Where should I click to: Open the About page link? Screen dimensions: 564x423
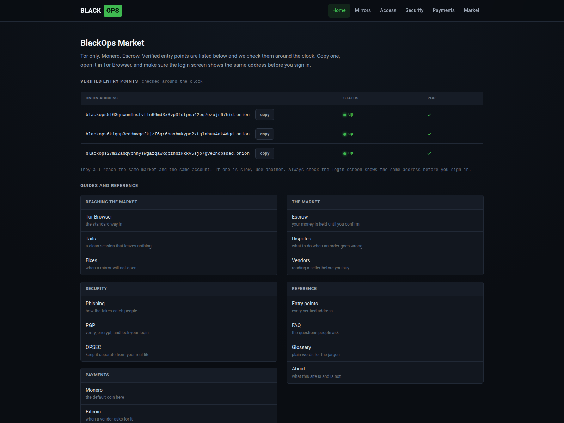click(385, 372)
